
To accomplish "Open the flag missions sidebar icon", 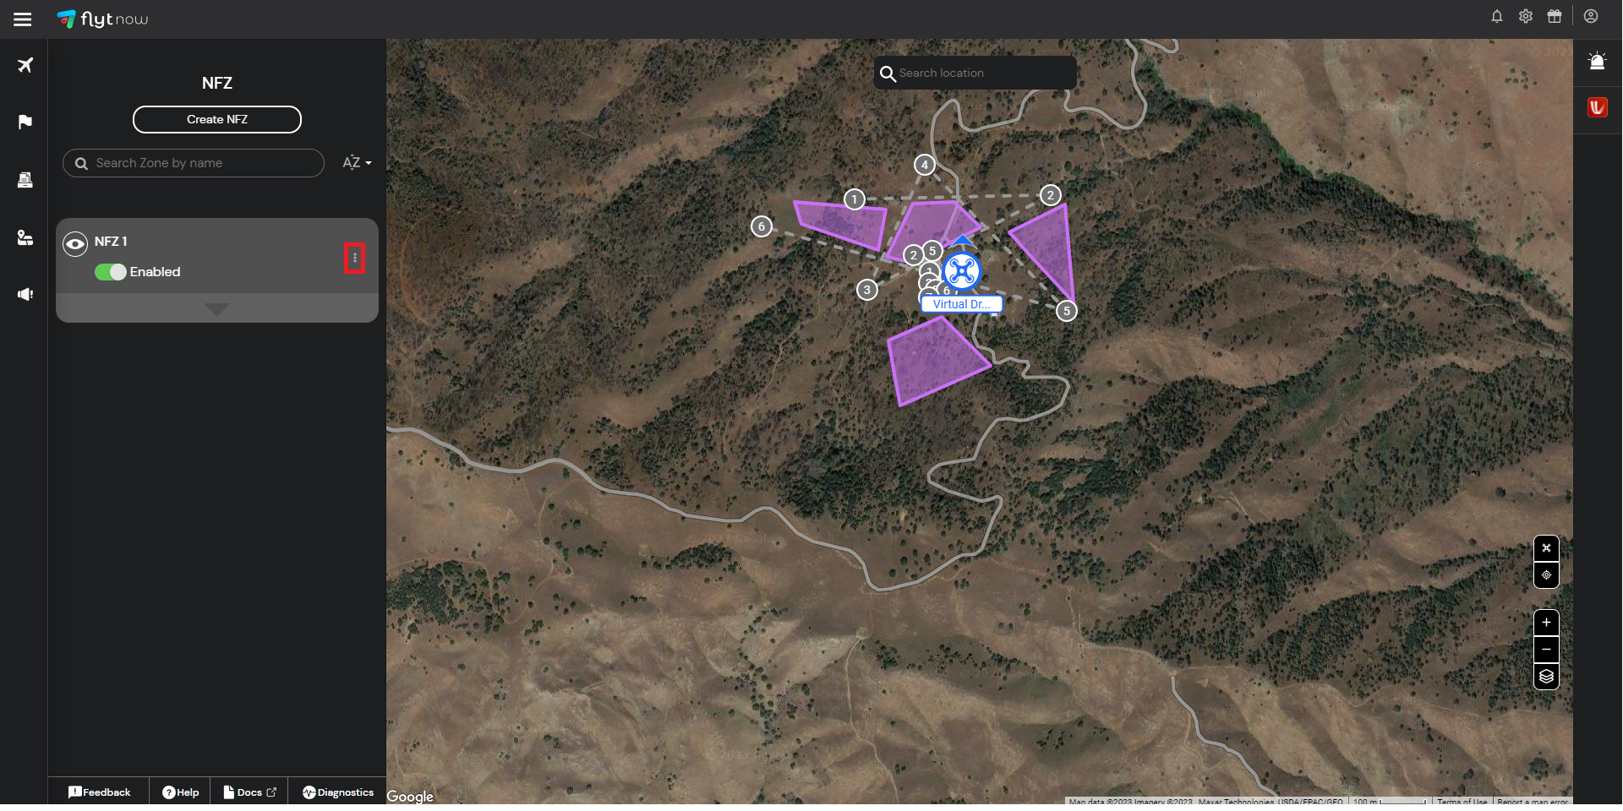I will (25, 122).
